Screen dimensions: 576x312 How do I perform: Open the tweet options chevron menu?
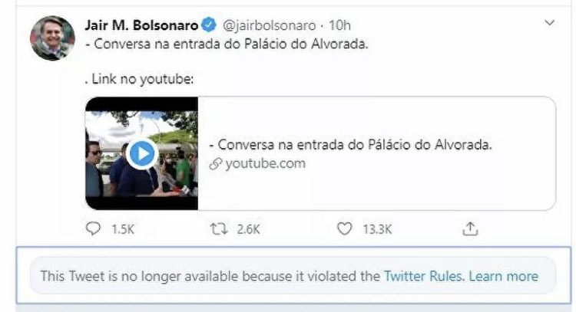[x=550, y=23]
